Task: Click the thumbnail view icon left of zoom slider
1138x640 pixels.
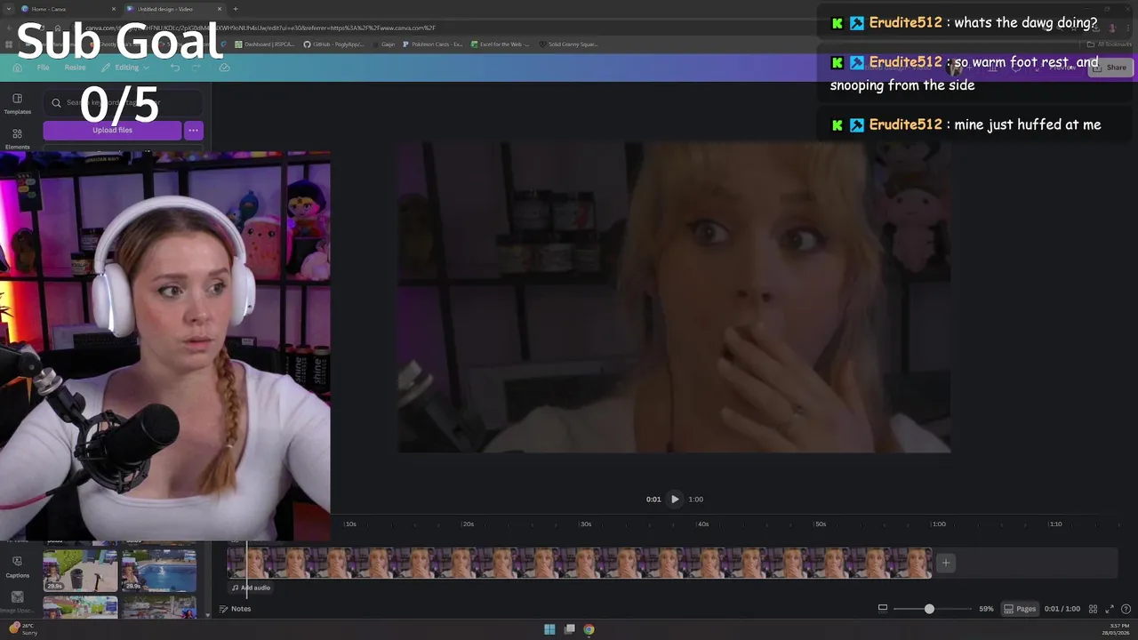Action: [883, 609]
